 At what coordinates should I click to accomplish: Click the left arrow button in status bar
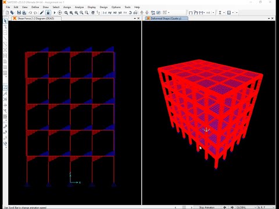(224, 207)
